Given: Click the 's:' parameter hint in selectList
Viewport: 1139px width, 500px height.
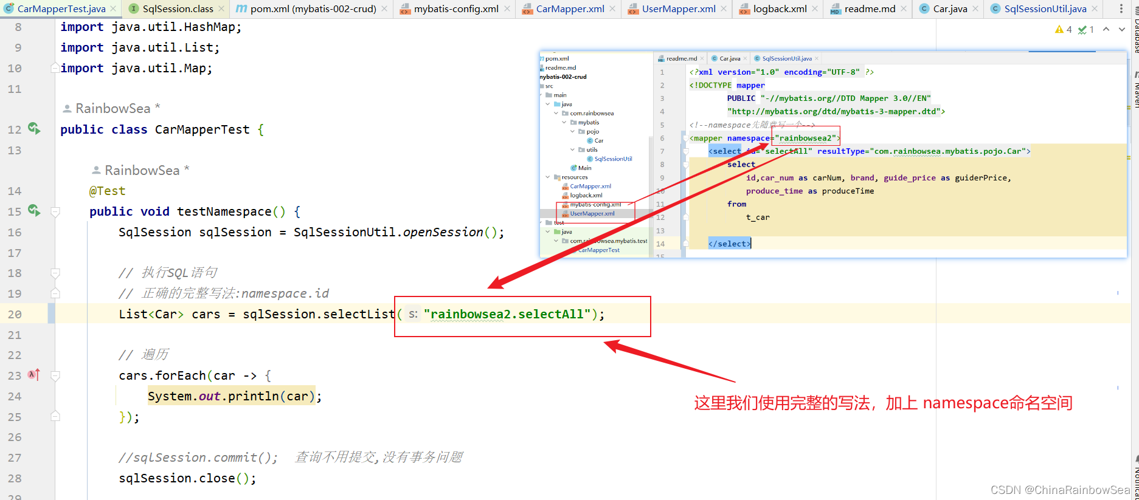Looking at the screenshot, I should pyautogui.click(x=413, y=314).
